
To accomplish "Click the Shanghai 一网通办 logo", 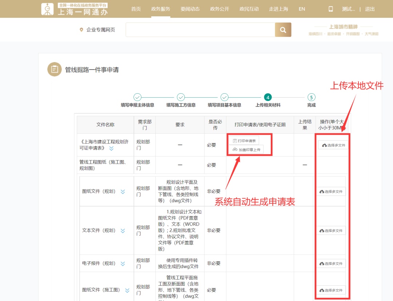I will 75,9.
